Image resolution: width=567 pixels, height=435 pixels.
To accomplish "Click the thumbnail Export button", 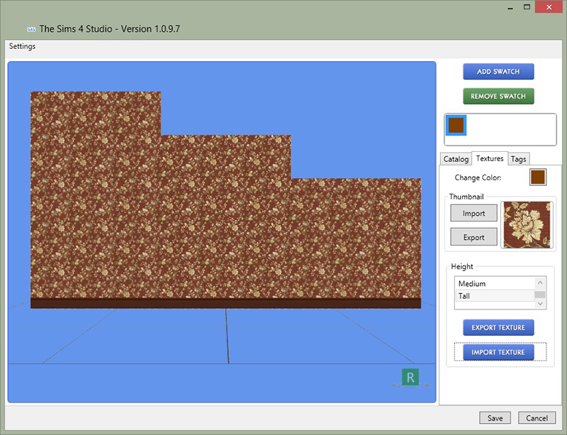I will tap(474, 237).
